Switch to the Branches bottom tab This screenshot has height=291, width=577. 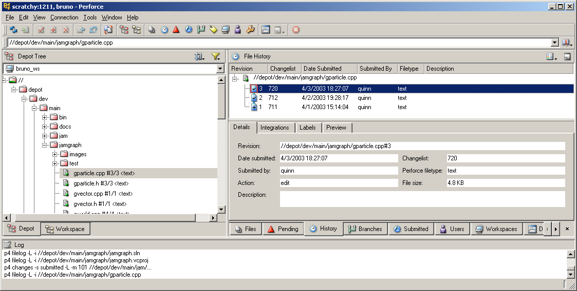365,229
